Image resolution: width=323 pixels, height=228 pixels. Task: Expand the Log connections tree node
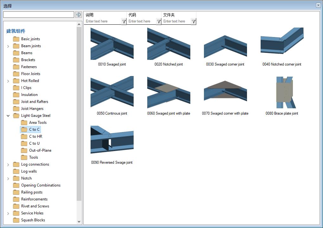tap(8, 165)
